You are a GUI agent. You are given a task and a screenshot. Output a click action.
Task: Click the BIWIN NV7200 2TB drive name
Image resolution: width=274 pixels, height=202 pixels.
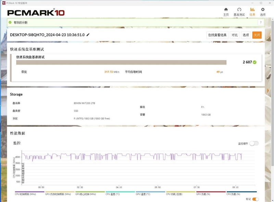pos(84,103)
